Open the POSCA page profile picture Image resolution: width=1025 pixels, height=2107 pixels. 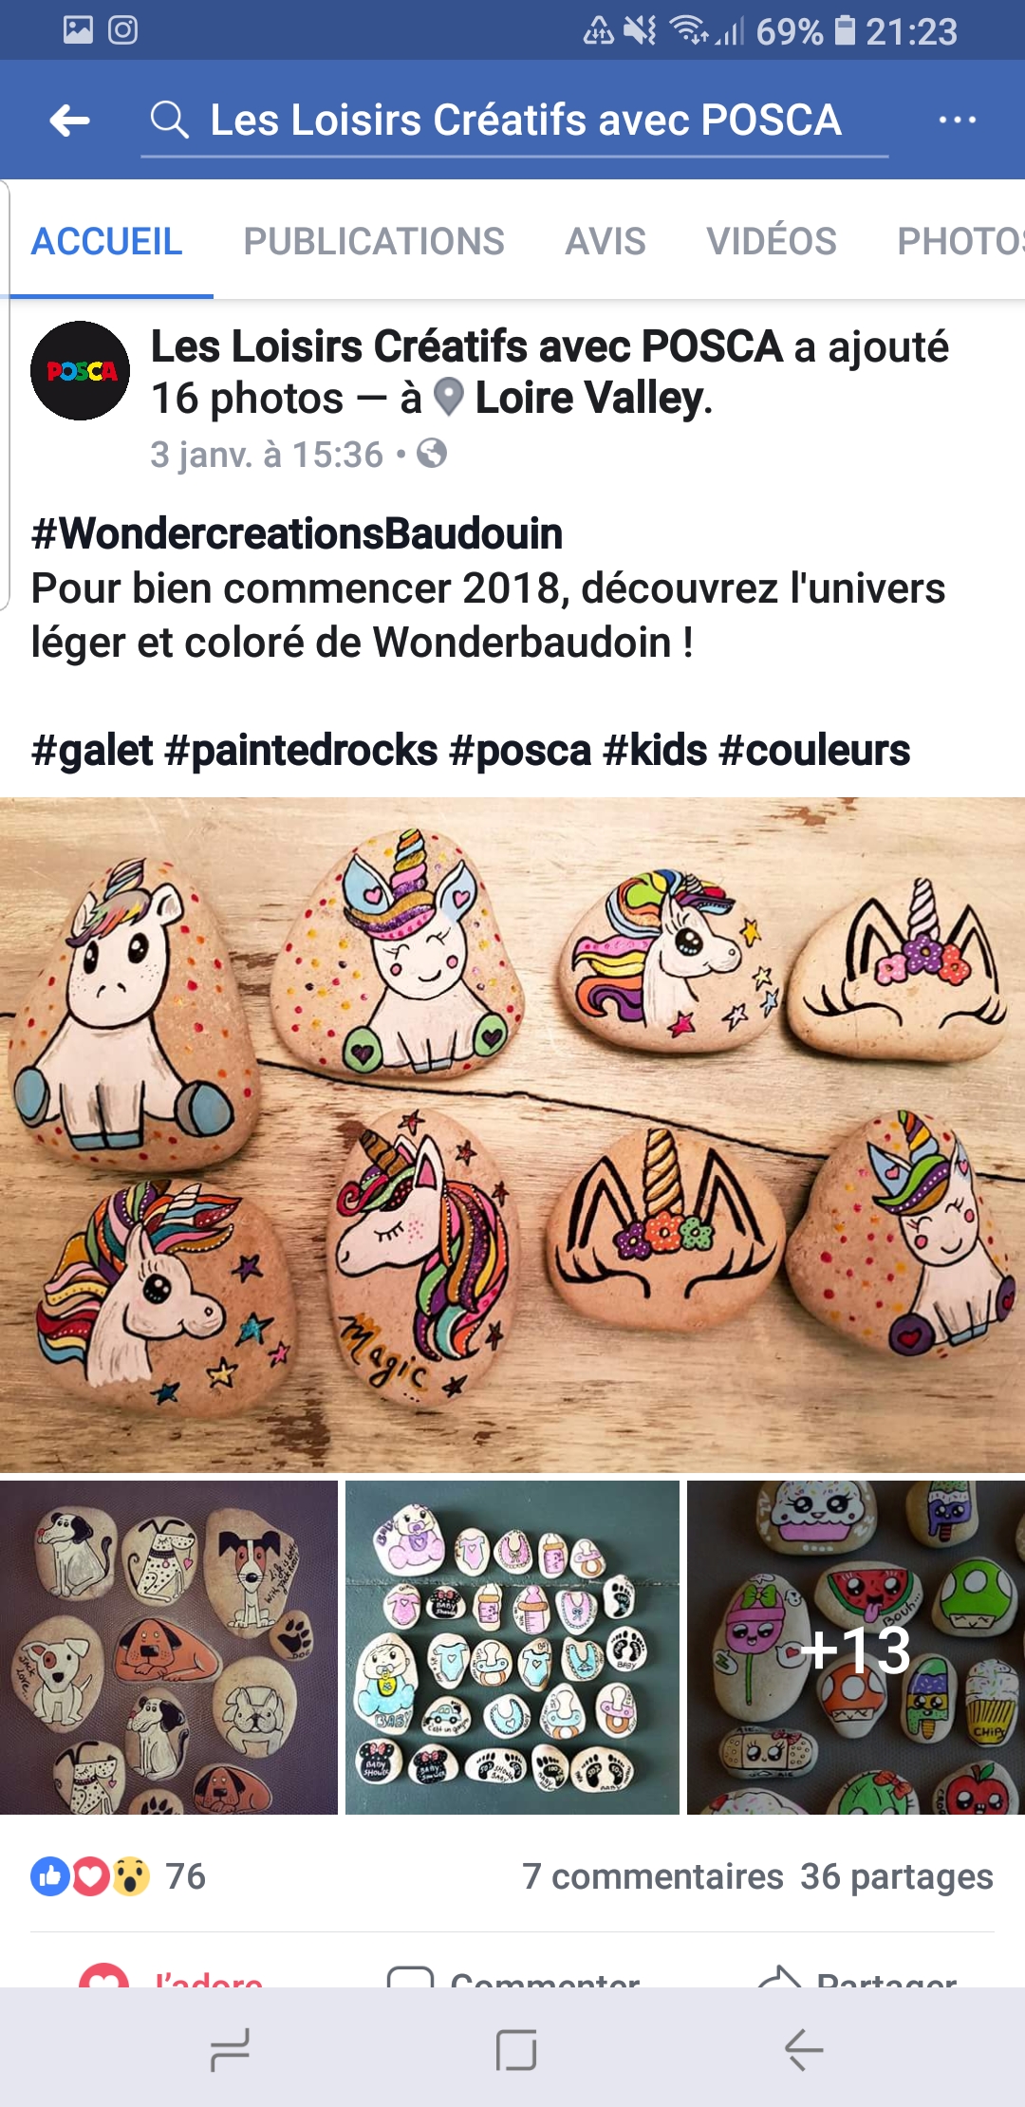(81, 371)
